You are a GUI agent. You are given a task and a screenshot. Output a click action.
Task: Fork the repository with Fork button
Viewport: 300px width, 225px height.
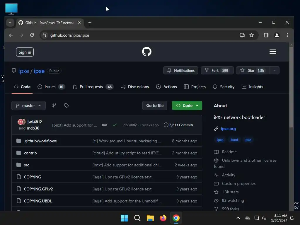217,70
